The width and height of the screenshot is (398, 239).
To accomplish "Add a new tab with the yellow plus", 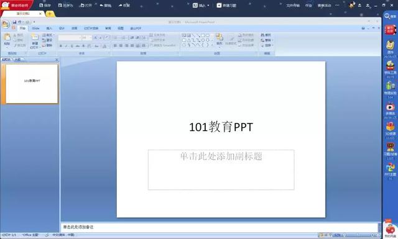I will coord(50,14).
